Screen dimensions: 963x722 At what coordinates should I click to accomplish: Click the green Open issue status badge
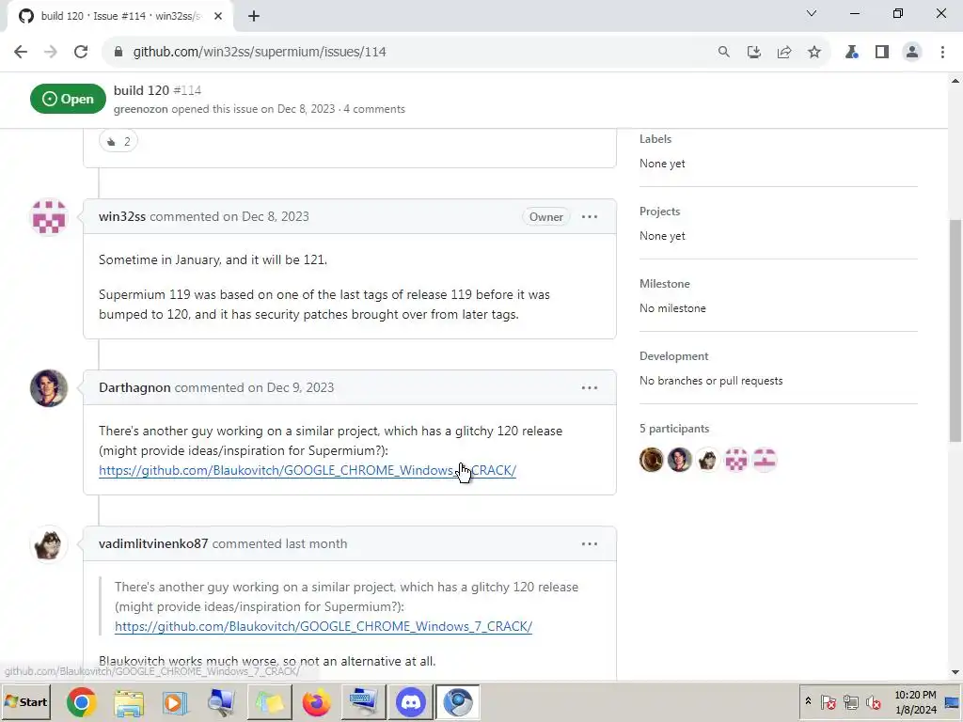tap(68, 99)
